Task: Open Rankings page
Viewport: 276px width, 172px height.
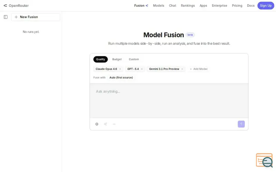Action: click(188, 6)
